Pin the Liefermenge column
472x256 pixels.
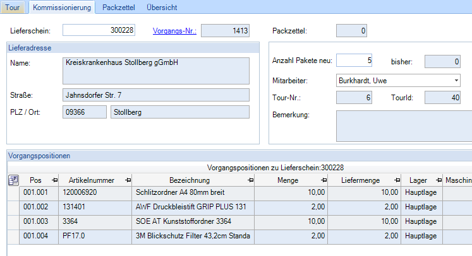[396, 180]
